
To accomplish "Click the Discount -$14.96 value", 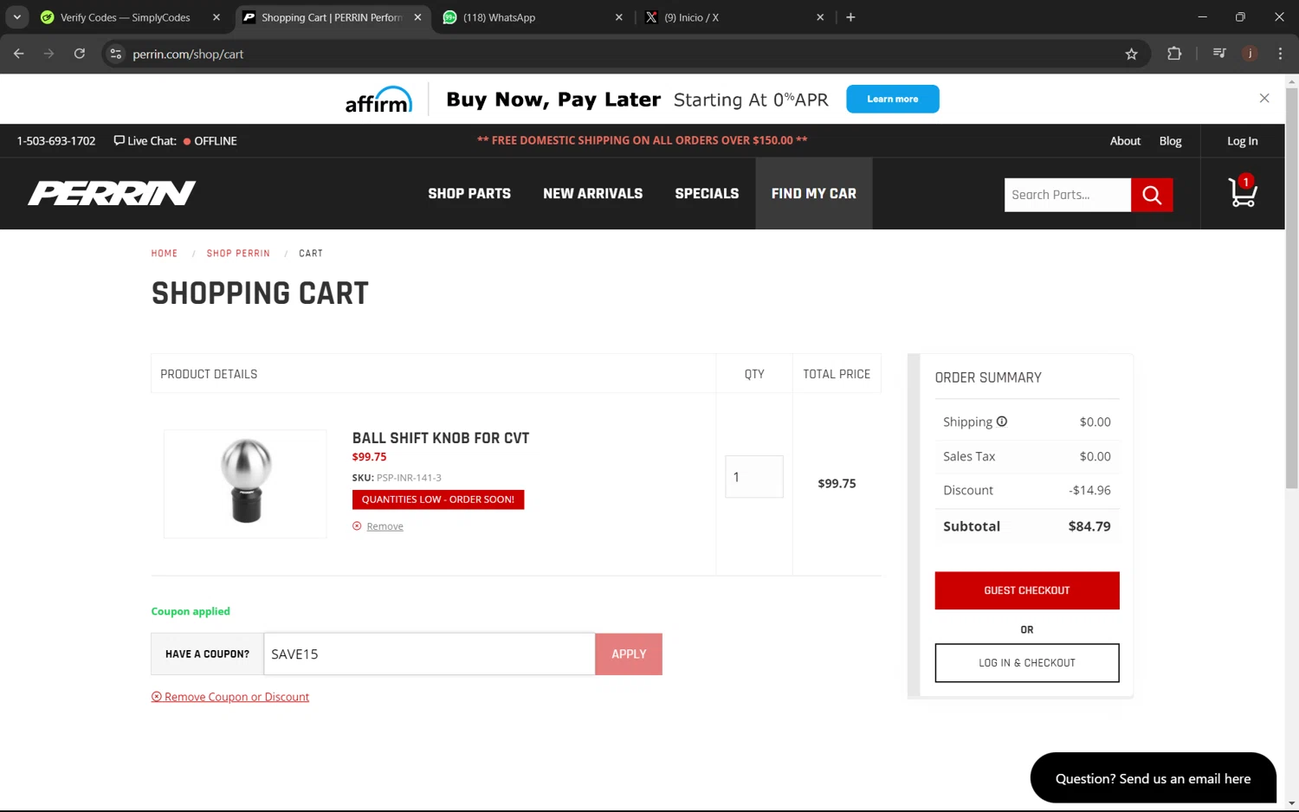I will point(1089,490).
